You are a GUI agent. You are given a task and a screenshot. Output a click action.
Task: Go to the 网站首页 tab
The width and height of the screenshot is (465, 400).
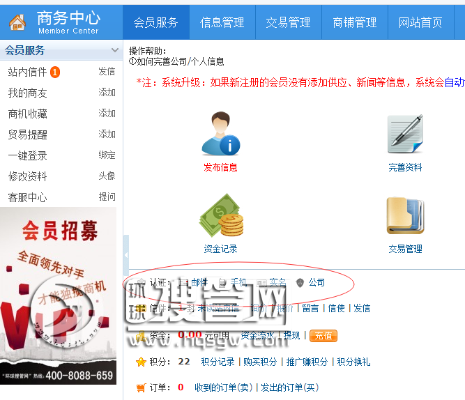point(420,22)
